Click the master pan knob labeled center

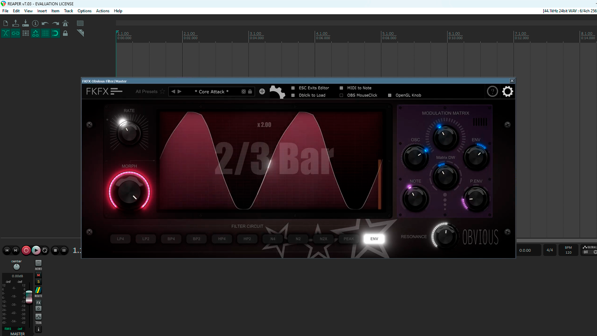click(x=17, y=267)
